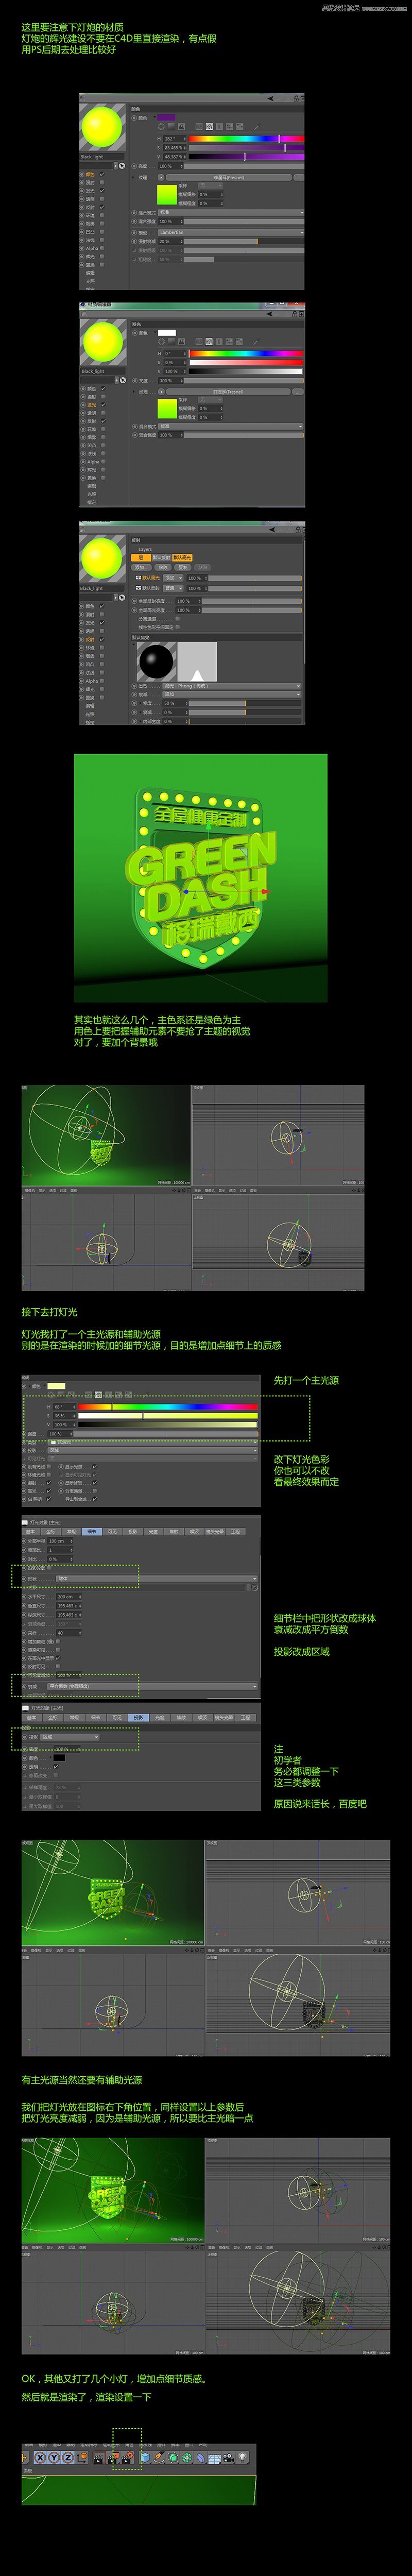Select the Z axis lock icon

click(67, 2458)
